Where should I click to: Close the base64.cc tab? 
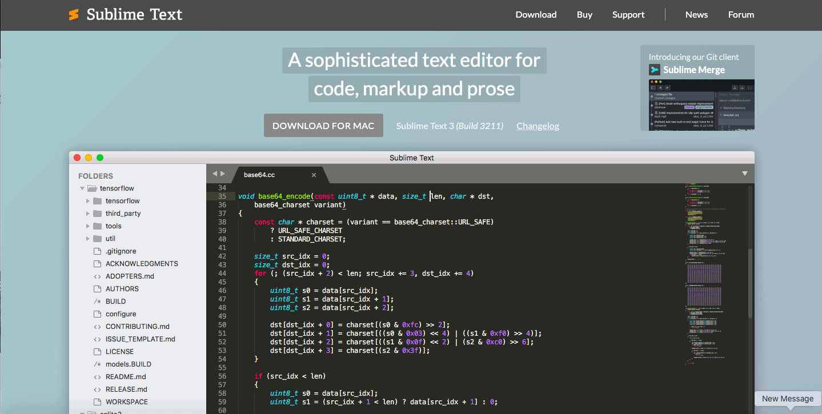coord(314,175)
